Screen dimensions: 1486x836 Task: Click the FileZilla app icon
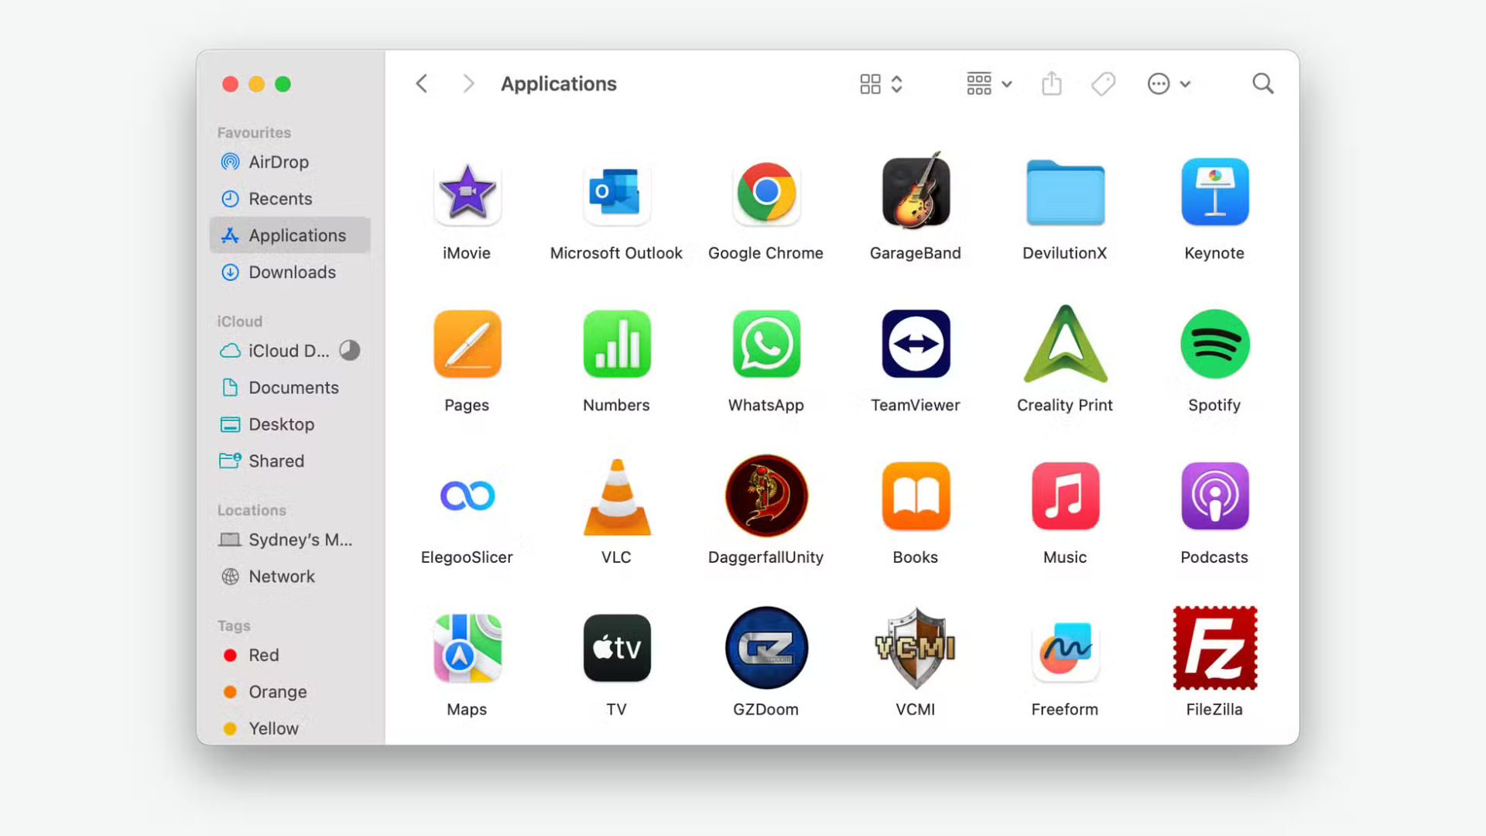coord(1214,649)
